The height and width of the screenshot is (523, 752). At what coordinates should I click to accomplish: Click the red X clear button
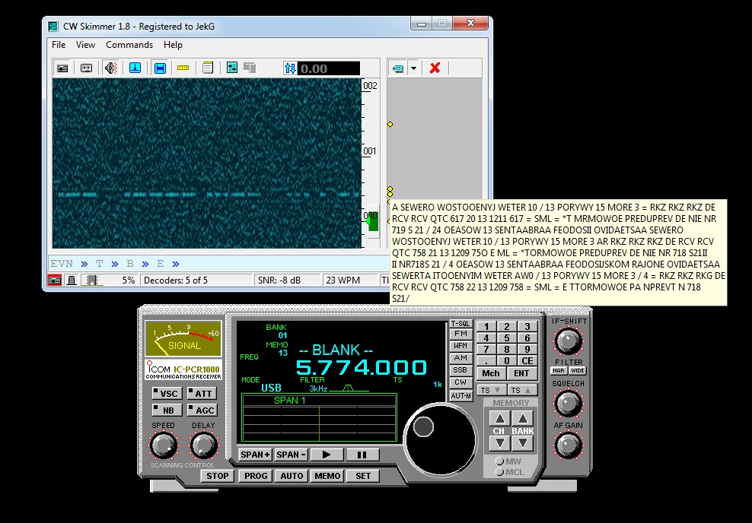coord(435,68)
